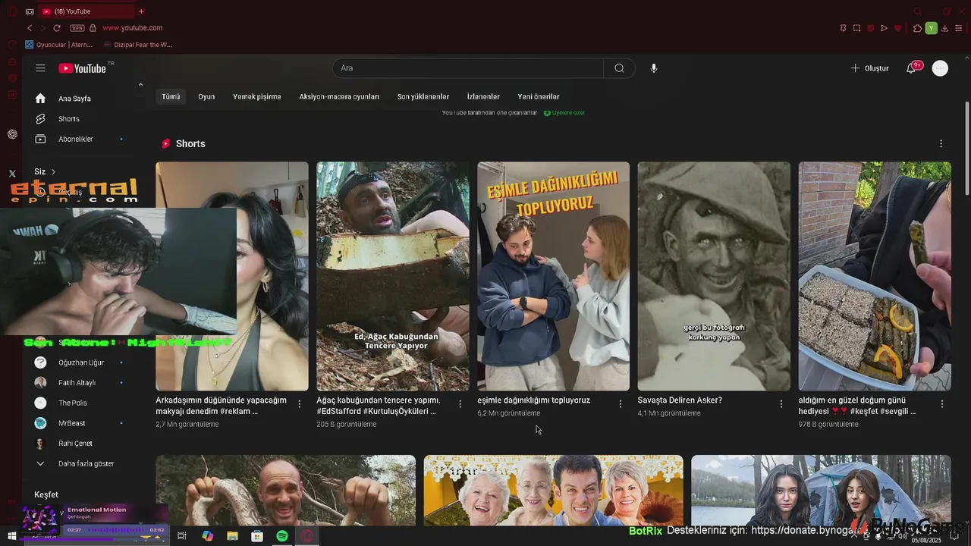Open the account avatar menu
971x546 pixels.
[940, 68]
